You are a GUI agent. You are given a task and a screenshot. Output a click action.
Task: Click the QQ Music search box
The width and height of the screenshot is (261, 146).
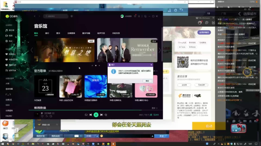coord(56,16)
